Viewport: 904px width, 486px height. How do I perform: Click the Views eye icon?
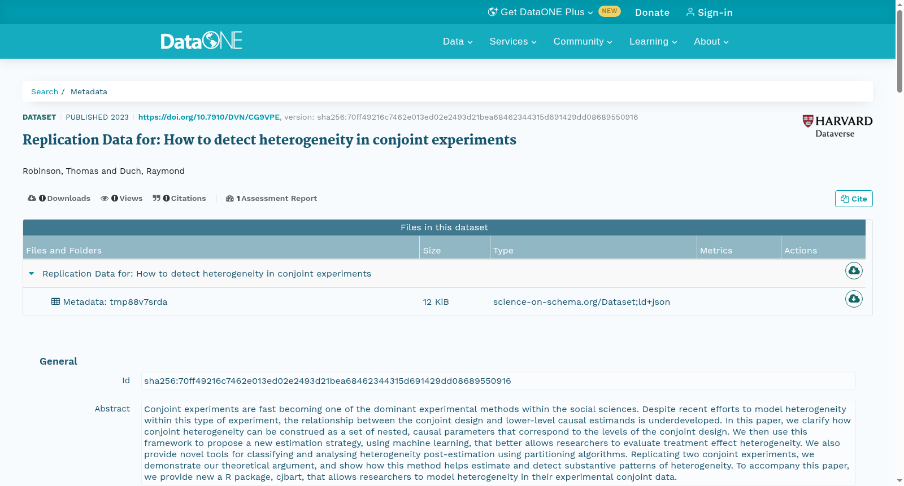pos(105,198)
